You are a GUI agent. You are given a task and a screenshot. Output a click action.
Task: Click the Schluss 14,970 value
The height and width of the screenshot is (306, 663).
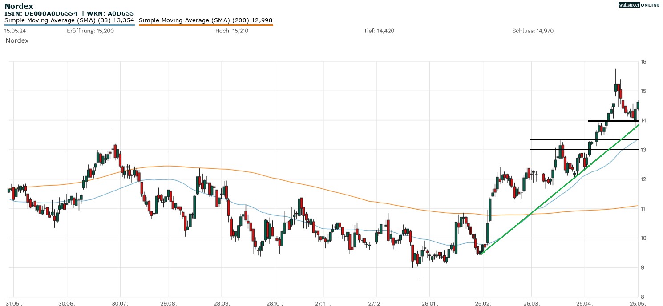pos(533,31)
